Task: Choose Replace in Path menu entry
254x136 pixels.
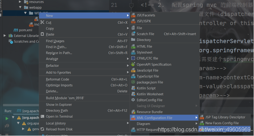Action: 84,53
